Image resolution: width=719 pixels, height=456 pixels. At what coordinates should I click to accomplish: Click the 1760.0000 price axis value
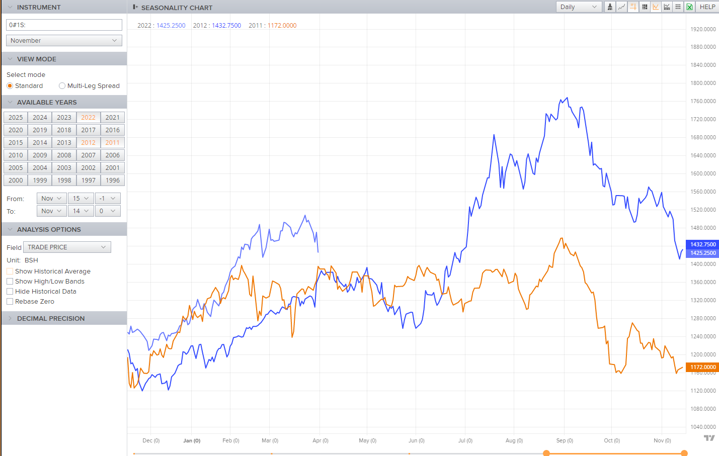[703, 101]
